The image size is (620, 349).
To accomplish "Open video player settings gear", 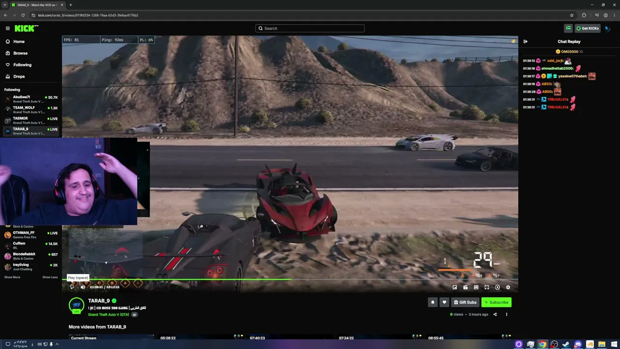I will tap(508, 287).
